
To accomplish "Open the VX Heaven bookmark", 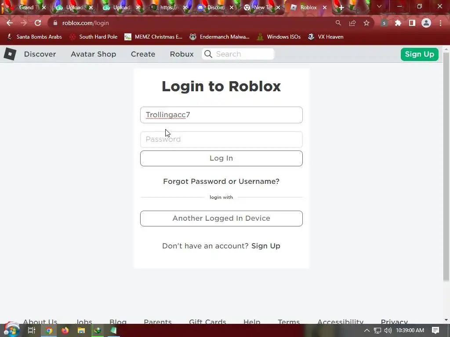I will [x=326, y=37].
